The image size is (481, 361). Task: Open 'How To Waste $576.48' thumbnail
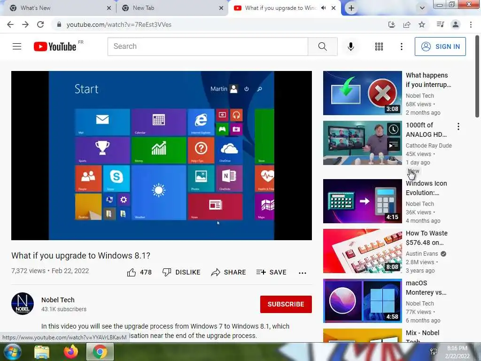(362, 251)
